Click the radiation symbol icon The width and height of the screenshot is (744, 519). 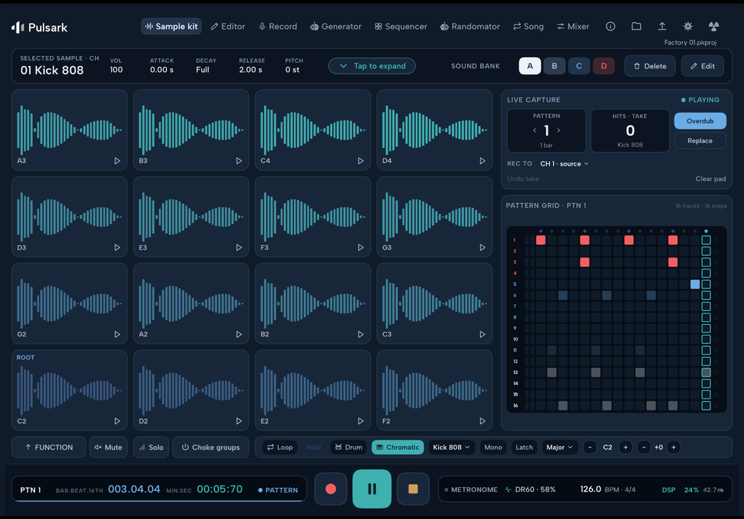tap(714, 27)
